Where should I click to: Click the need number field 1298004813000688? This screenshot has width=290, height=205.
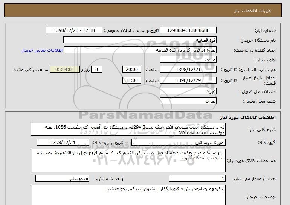coord(188,30)
